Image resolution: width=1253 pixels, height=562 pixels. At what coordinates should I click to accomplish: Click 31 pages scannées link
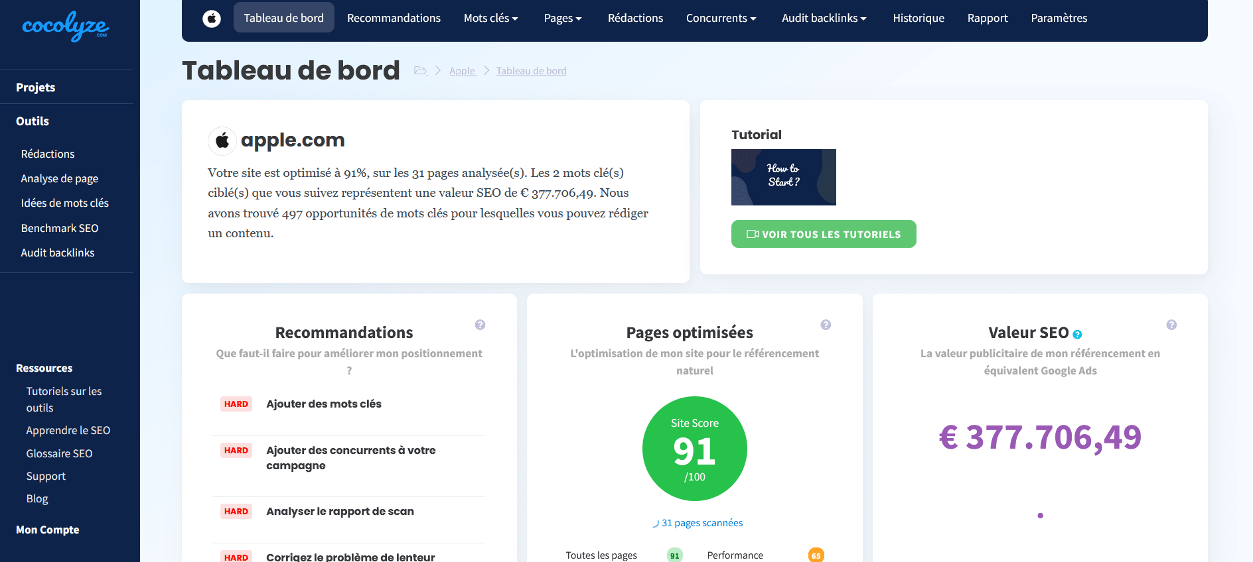[x=702, y=523]
